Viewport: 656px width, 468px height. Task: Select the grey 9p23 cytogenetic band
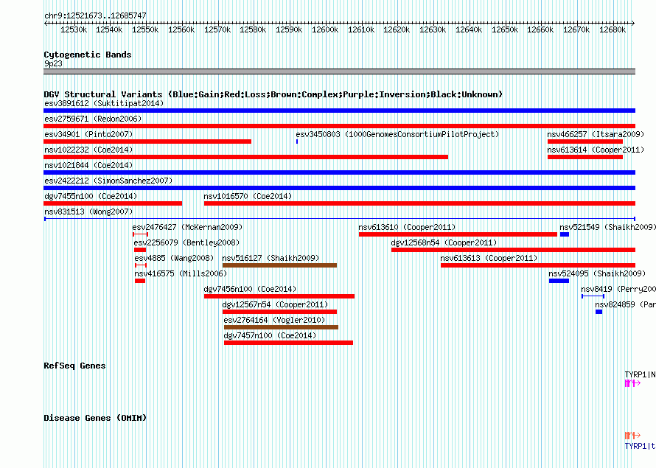[x=339, y=71]
